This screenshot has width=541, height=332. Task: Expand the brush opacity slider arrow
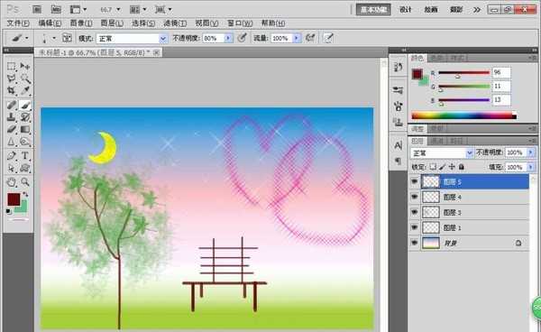(x=228, y=38)
